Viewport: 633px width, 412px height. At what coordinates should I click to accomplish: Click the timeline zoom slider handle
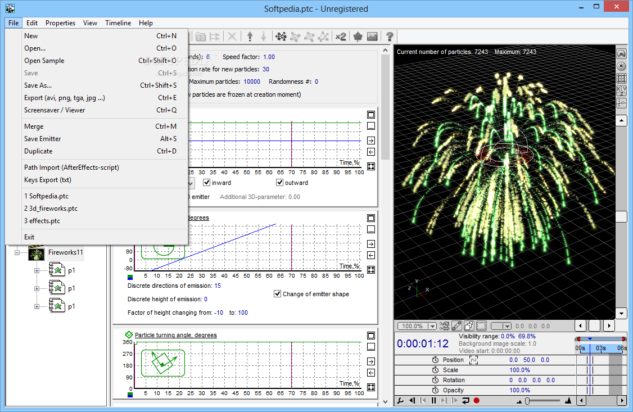click(527, 401)
